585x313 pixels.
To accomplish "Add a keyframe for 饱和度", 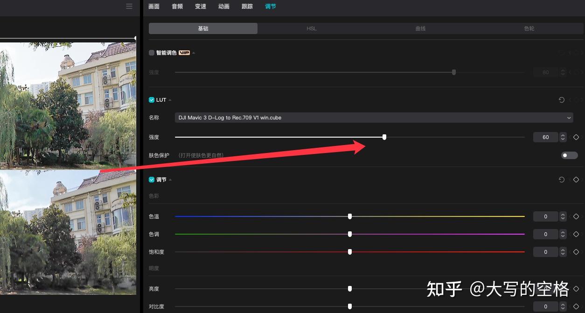I will 576,251.
